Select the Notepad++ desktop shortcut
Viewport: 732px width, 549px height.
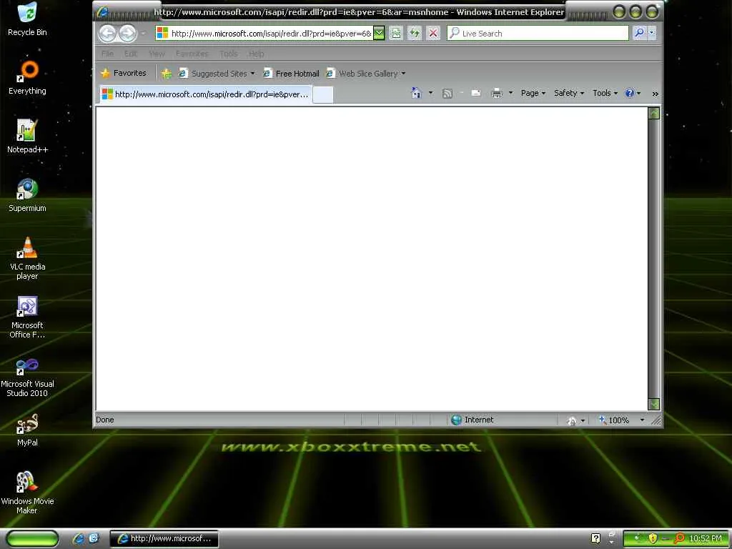click(27, 136)
